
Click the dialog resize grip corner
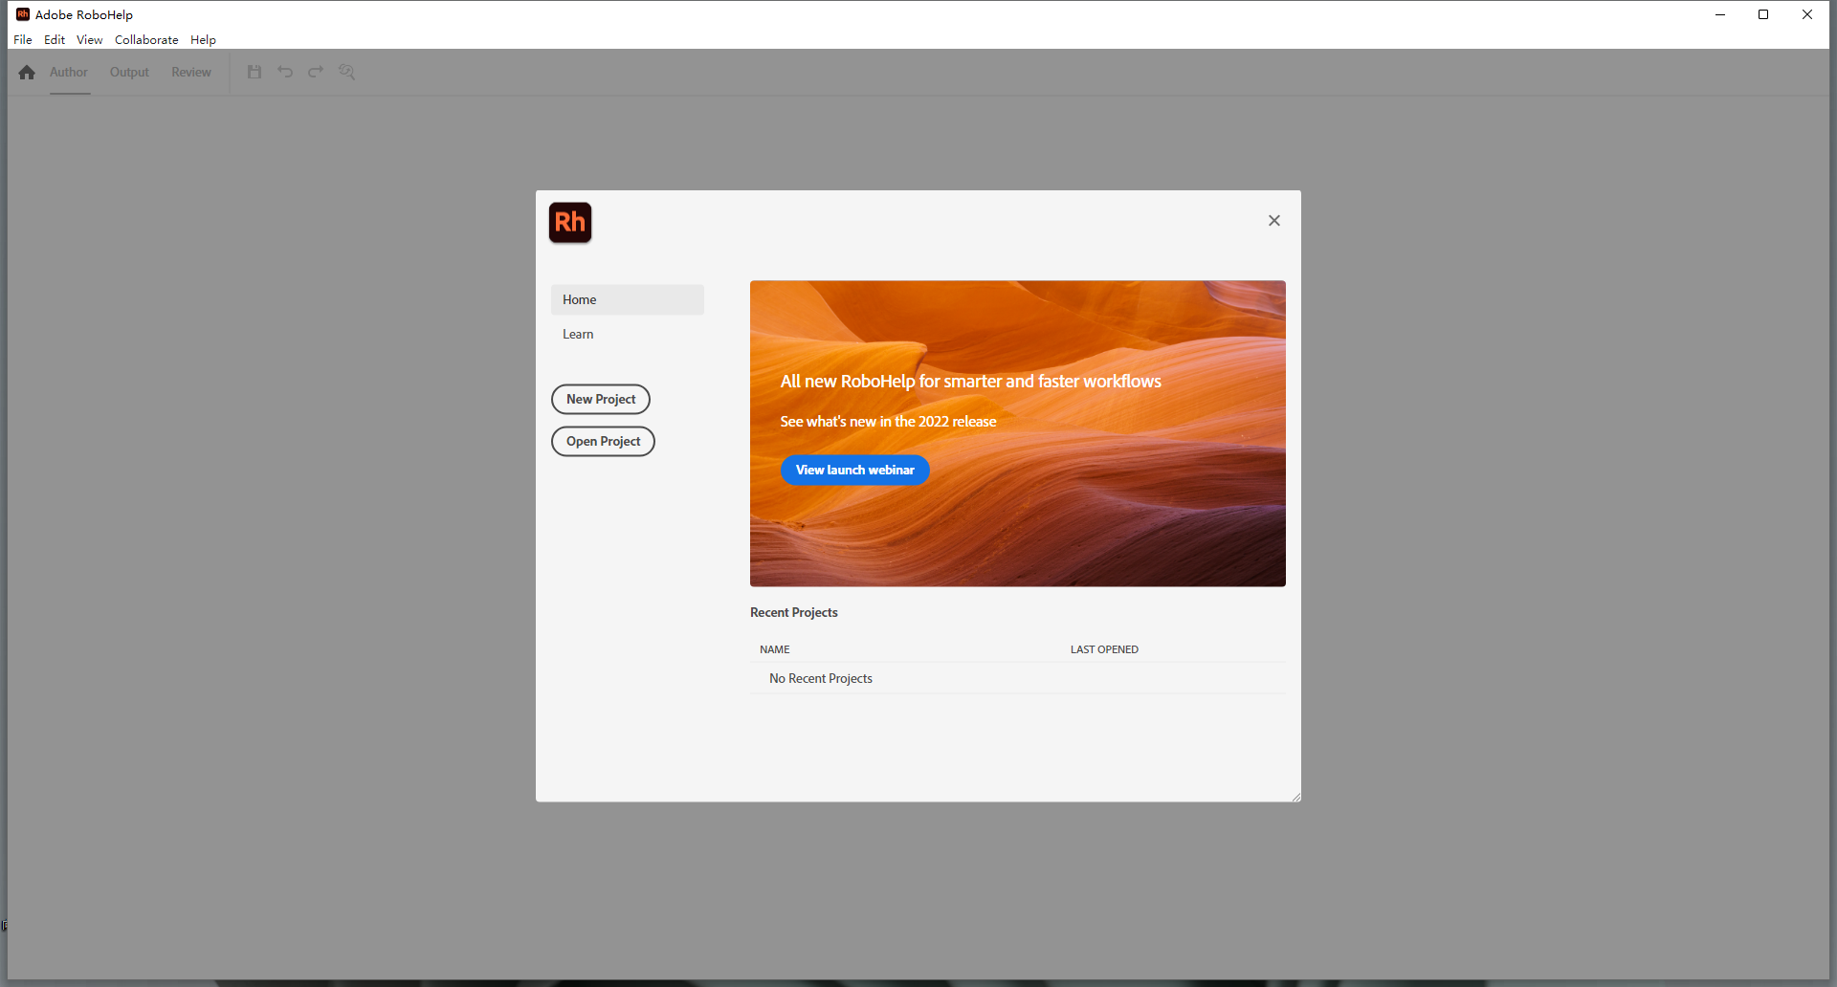(x=1295, y=797)
